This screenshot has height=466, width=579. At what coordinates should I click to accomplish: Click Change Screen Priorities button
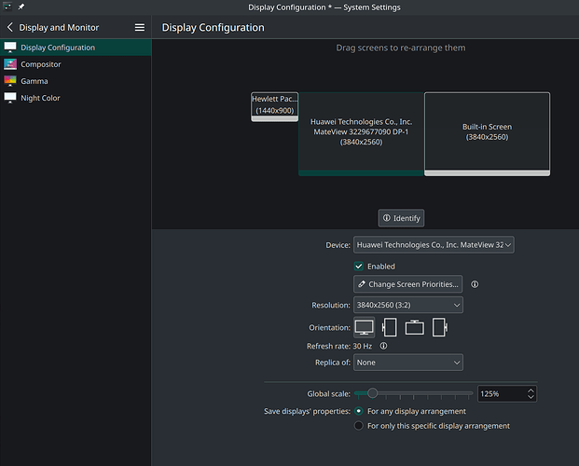click(x=407, y=284)
